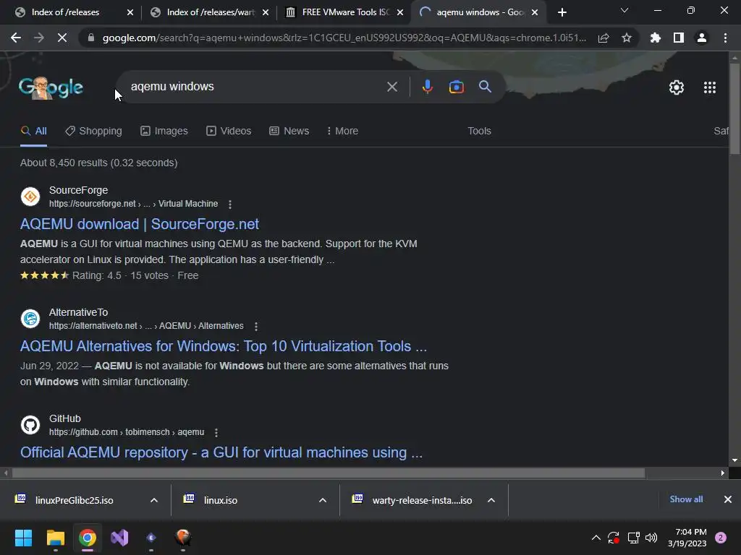
Task: Click the share page icon in address bar
Action: pyautogui.click(x=604, y=38)
